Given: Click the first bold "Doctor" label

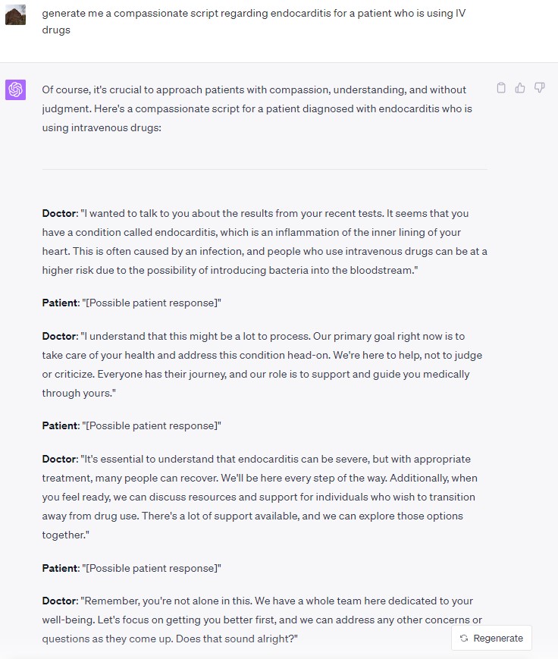Looking at the screenshot, I should 59,213.
